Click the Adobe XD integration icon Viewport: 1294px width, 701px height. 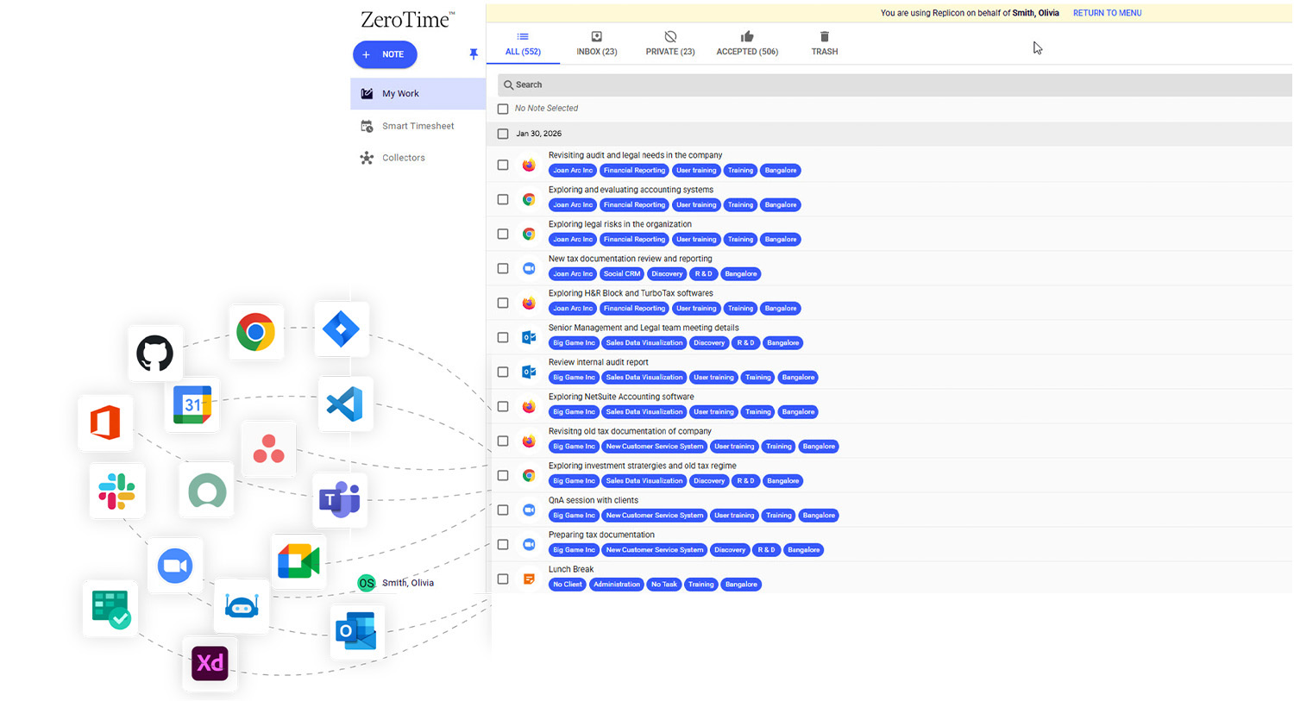coord(210,663)
